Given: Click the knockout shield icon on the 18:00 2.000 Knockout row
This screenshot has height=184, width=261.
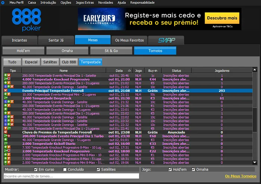Looking at the screenshot, I should point(9,151).
